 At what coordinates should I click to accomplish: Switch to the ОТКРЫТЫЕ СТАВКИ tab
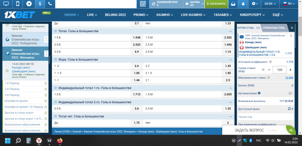[275, 28]
